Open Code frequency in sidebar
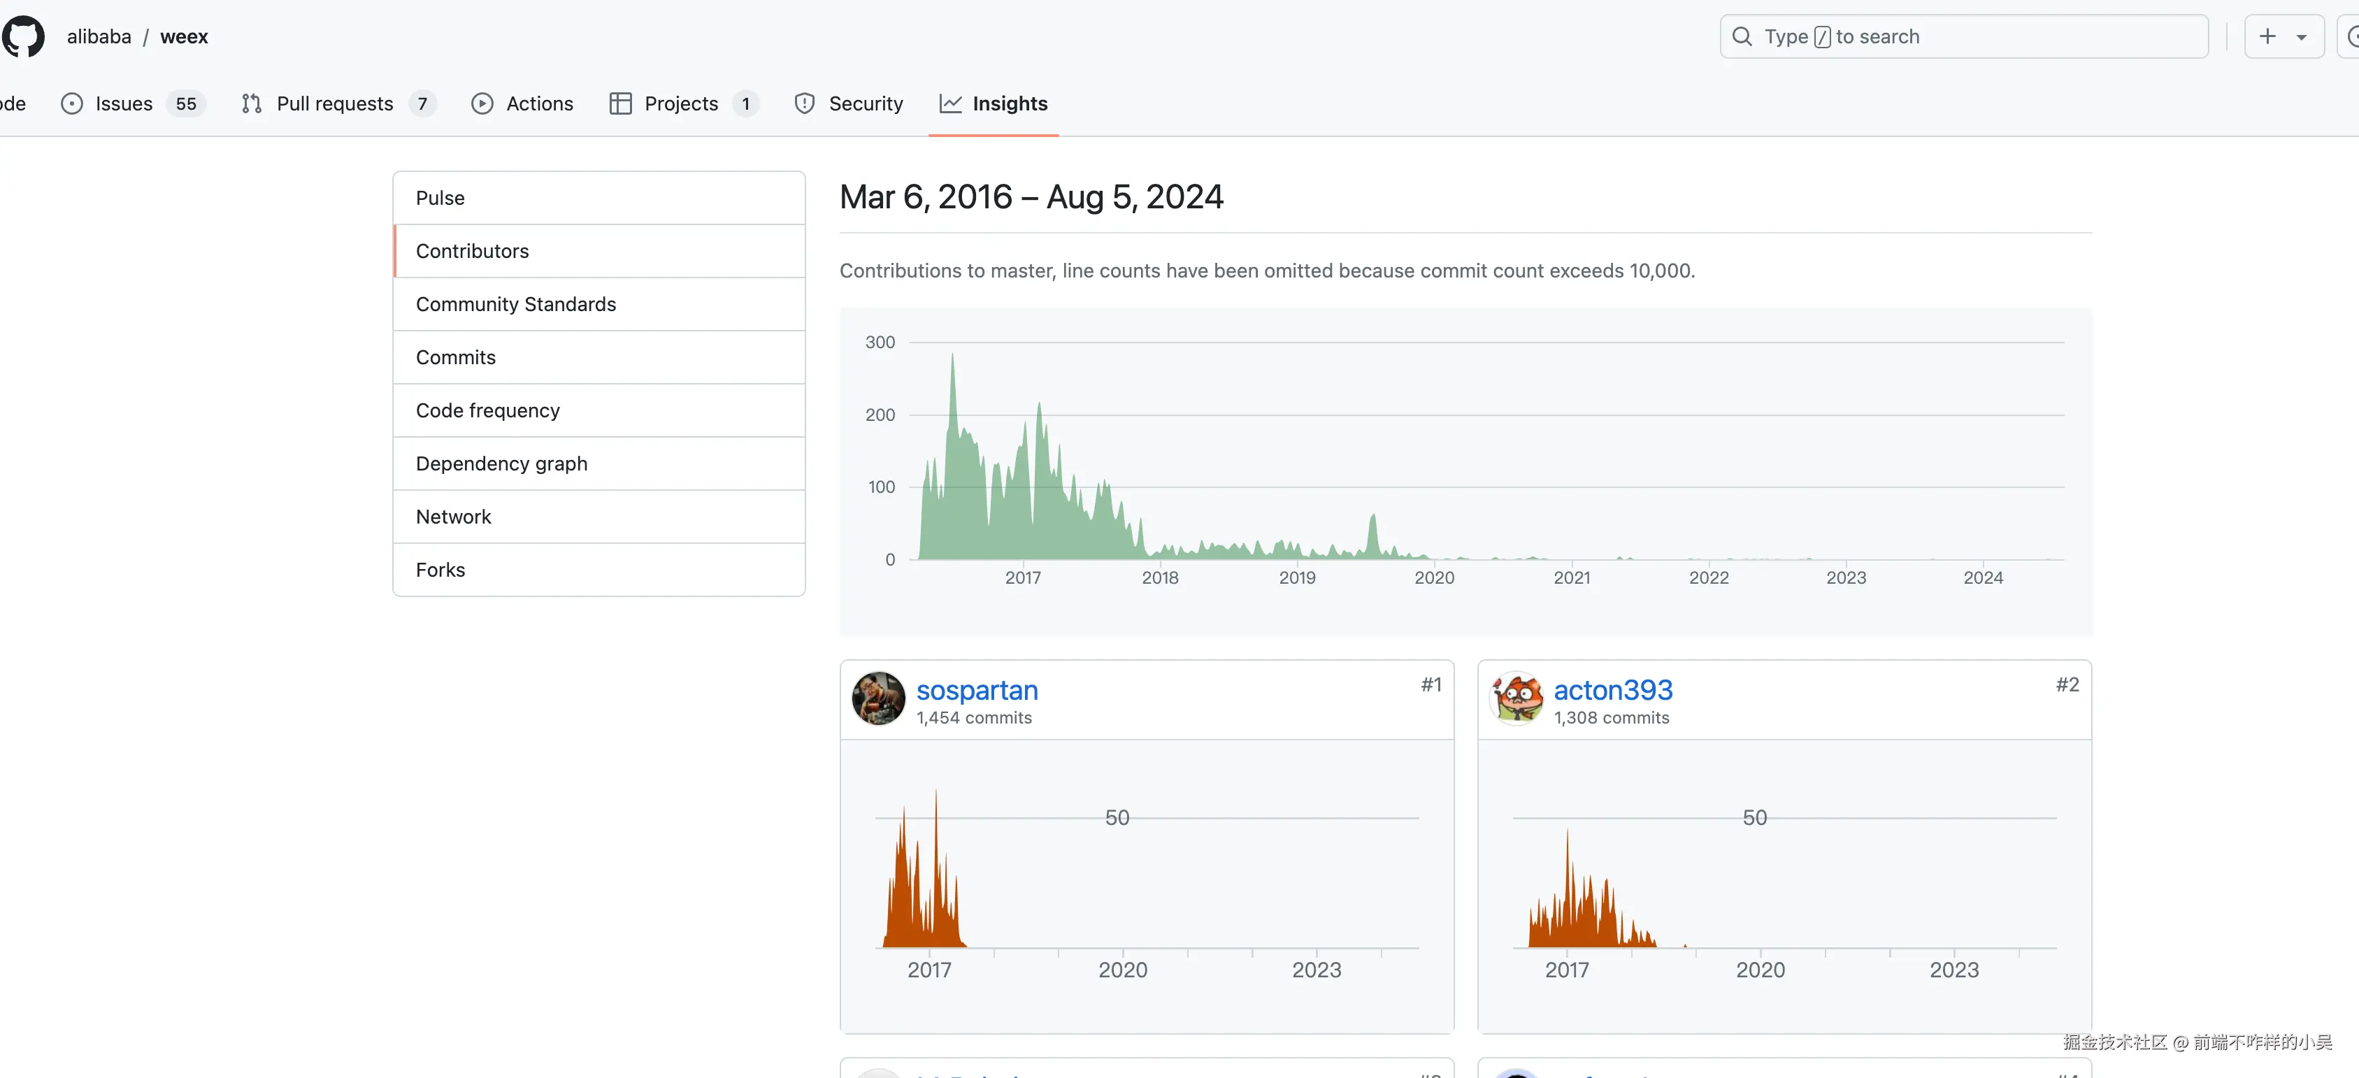Viewport: 2359px width, 1078px height. 487,410
